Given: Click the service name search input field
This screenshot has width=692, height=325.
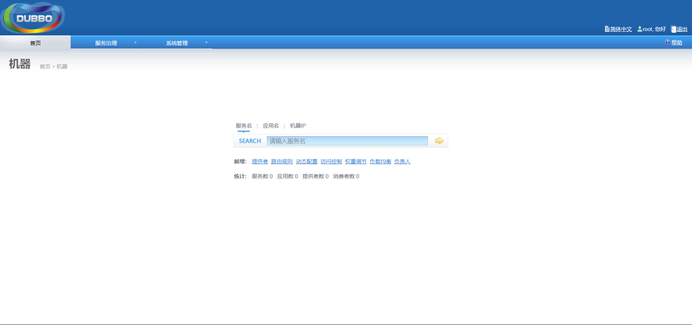Looking at the screenshot, I should point(346,141).
